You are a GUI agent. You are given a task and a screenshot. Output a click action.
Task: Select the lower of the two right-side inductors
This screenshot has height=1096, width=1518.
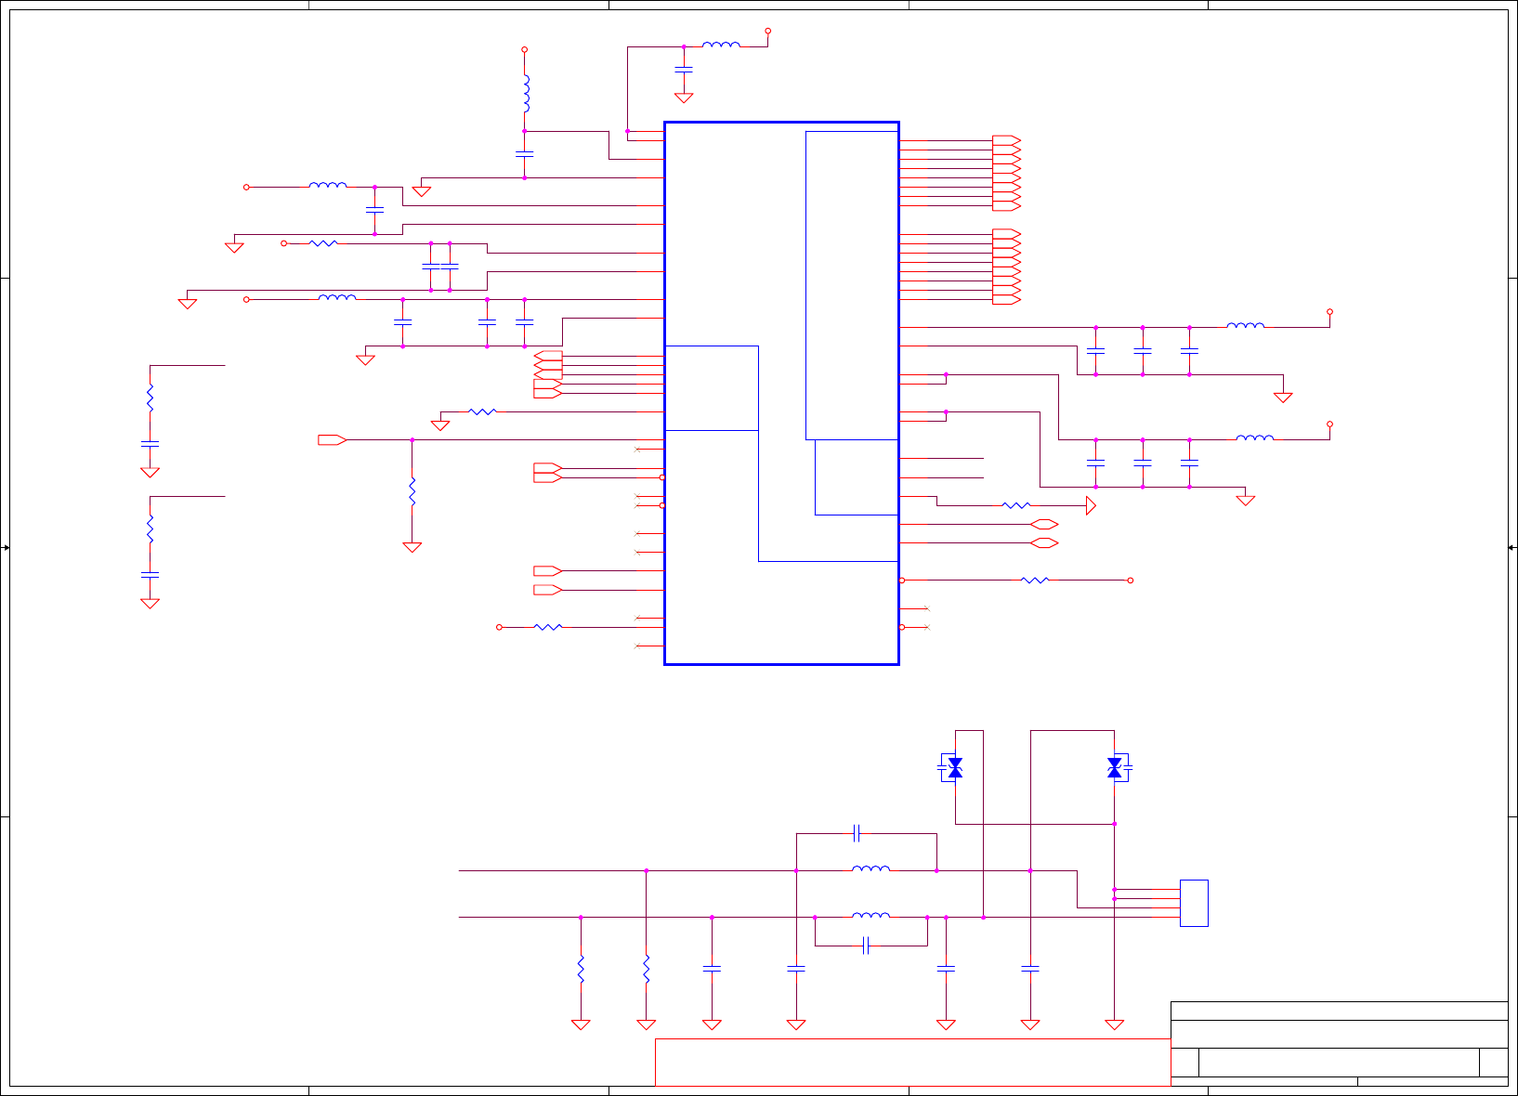point(1254,437)
